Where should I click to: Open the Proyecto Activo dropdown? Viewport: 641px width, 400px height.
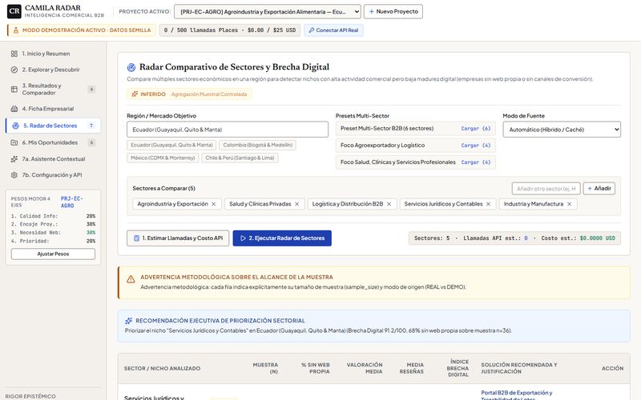[268, 12]
